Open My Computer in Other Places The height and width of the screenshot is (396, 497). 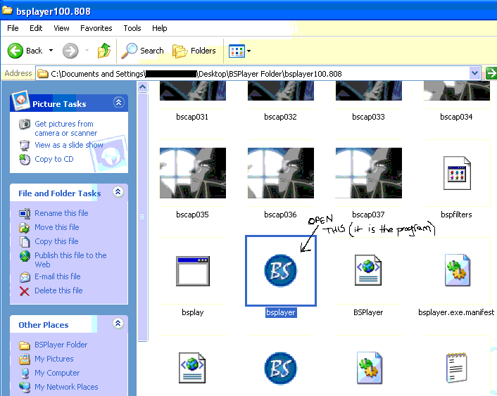[57, 373]
